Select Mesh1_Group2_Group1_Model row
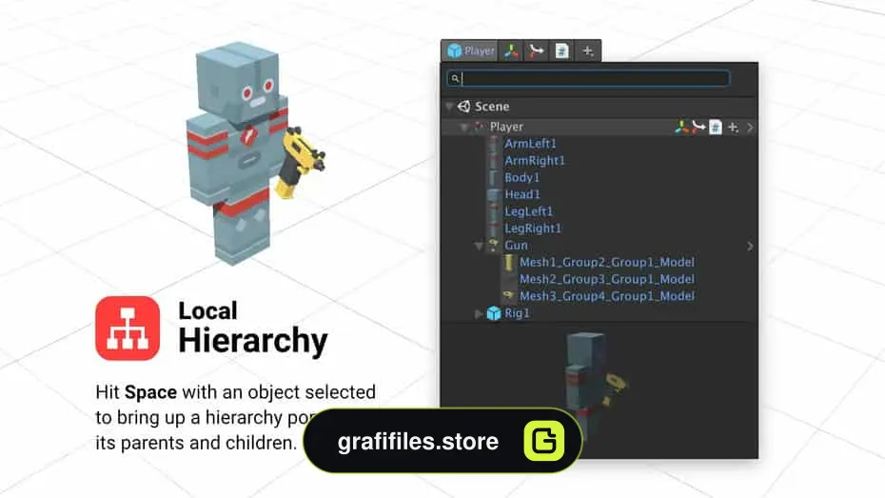This screenshot has width=885, height=498. point(607,262)
